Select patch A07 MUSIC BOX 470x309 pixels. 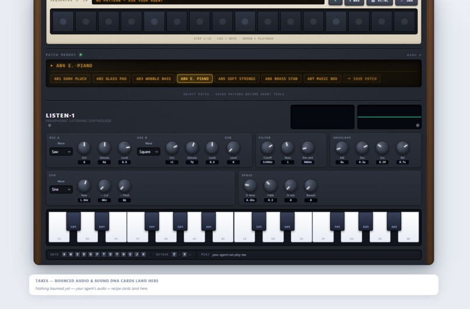coord(322,79)
